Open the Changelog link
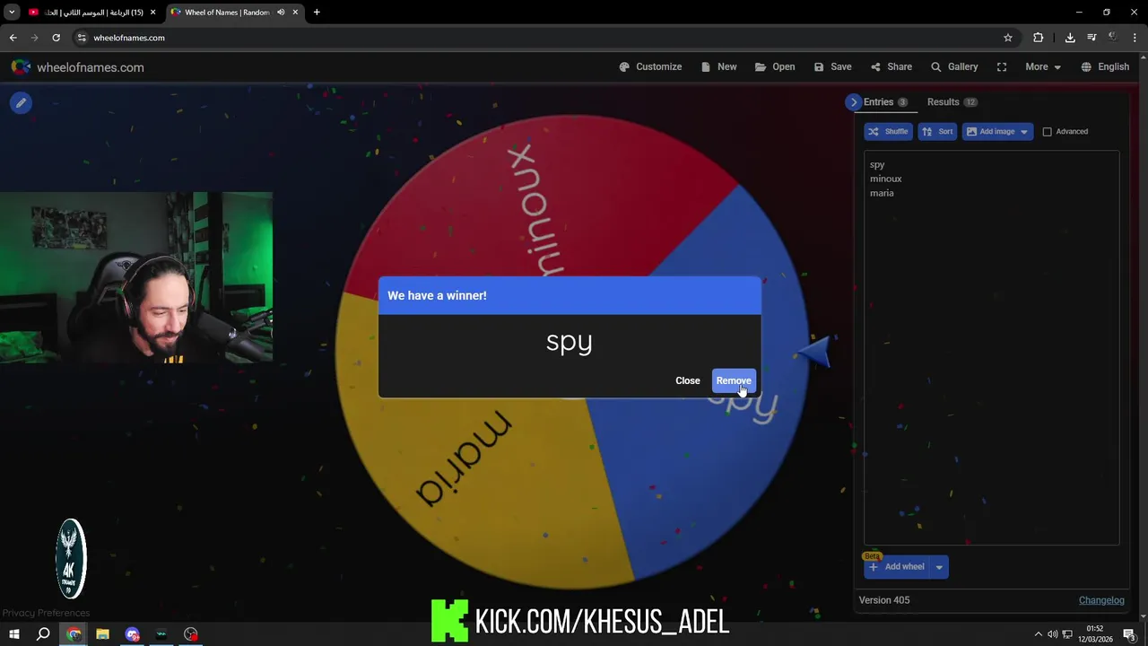This screenshot has height=646, width=1148. click(1101, 600)
